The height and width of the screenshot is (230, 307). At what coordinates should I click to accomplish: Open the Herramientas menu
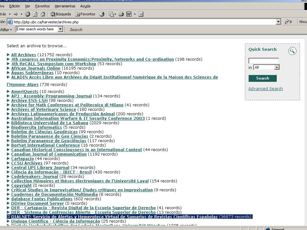pos(65,6)
